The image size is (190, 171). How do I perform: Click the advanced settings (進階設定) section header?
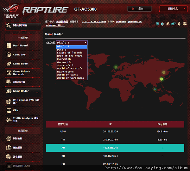pyautogui.click(x=23, y=131)
